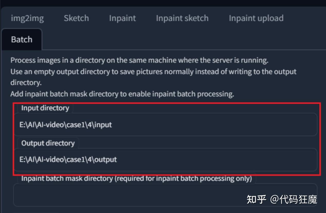Focus the Output directory text field

tap(165, 160)
